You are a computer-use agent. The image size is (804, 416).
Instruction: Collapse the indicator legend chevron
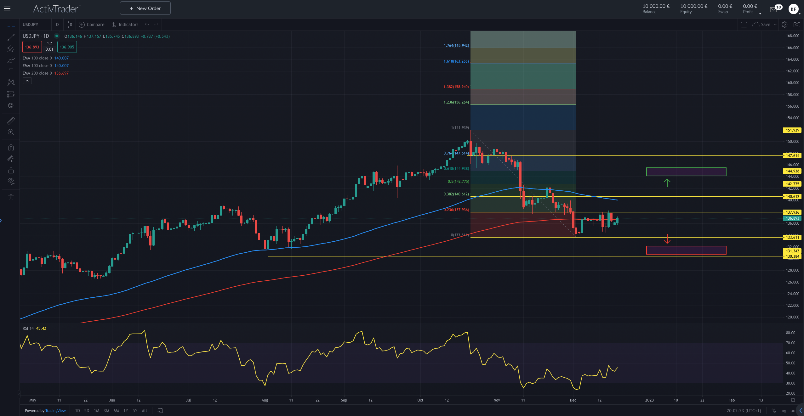[27, 81]
